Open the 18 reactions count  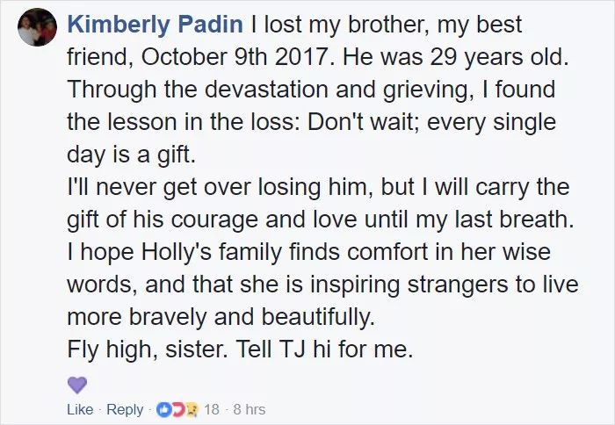tap(212, 409)
